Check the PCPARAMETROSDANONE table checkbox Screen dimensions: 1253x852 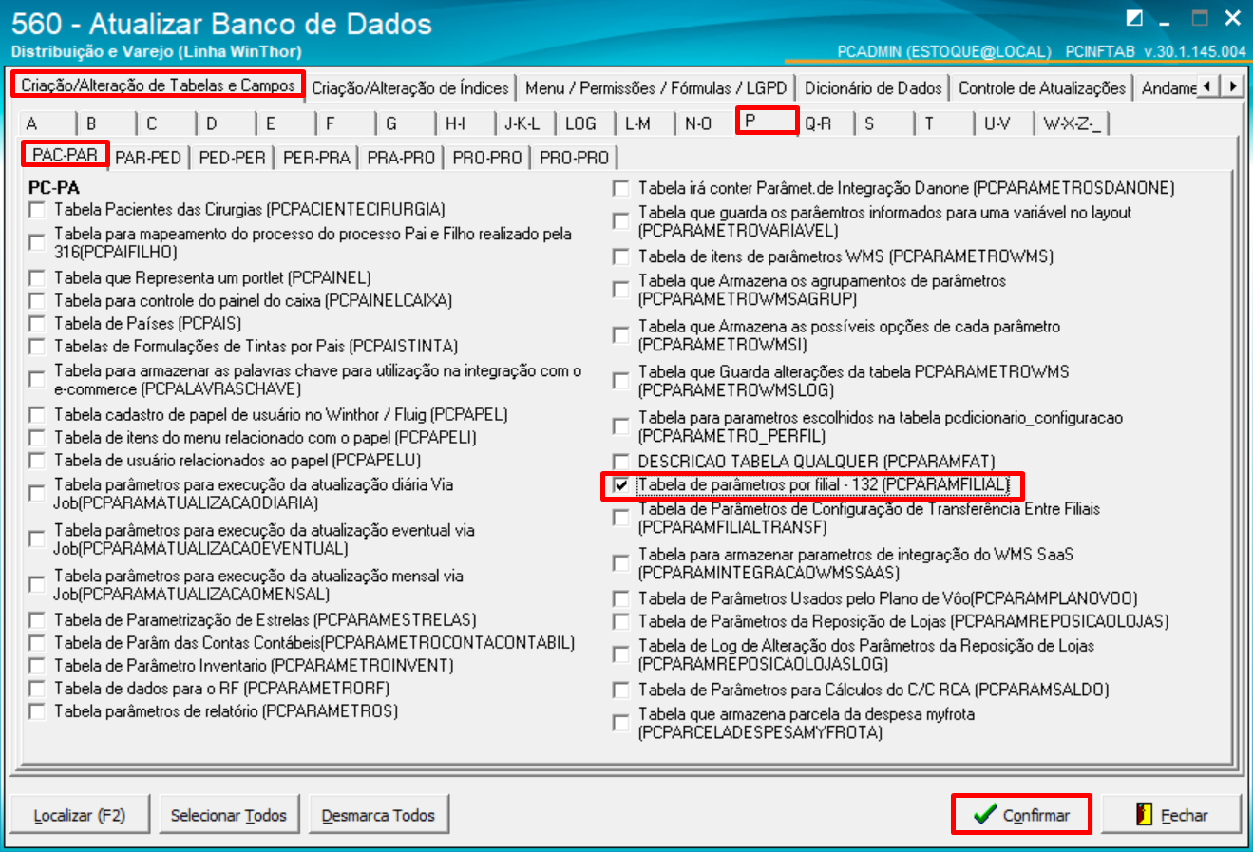620,188
